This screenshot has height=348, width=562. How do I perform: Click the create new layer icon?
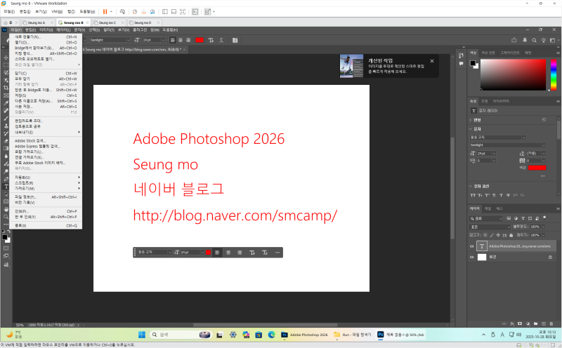543,323
